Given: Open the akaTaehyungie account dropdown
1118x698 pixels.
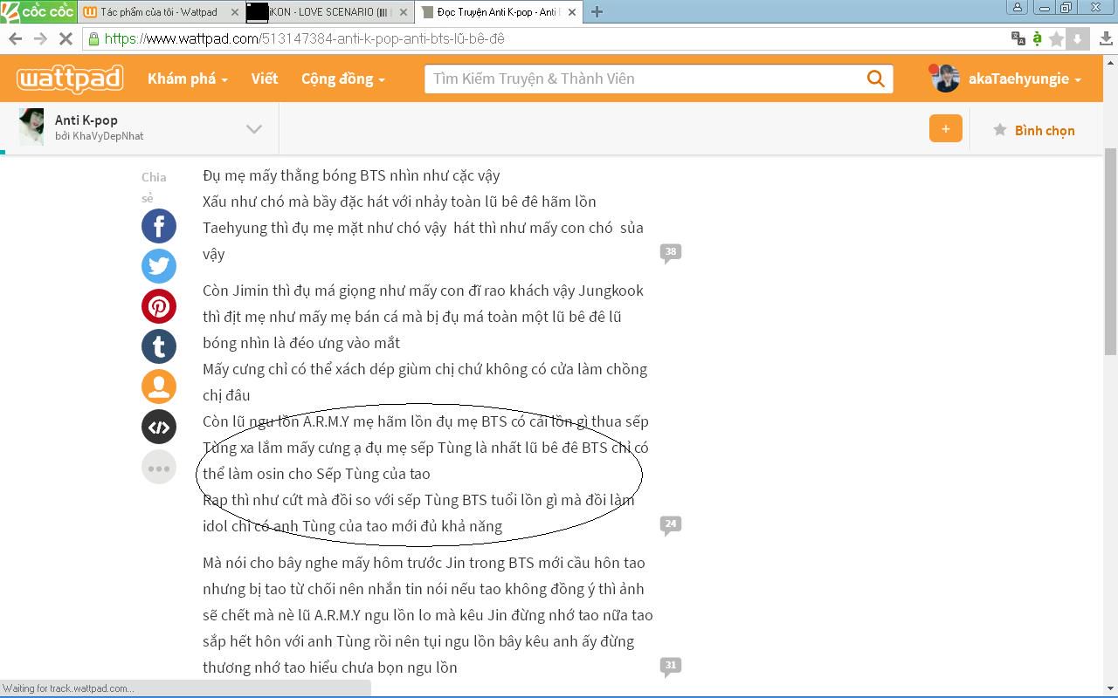Looking at the screenshot, I should point(1025,79).
